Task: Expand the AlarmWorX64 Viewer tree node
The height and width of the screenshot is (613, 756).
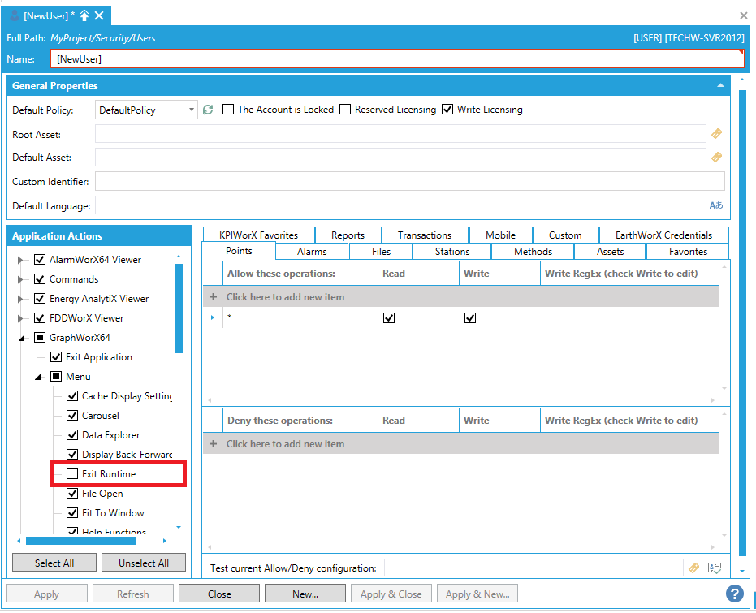Action: click(x=20, y=260)
